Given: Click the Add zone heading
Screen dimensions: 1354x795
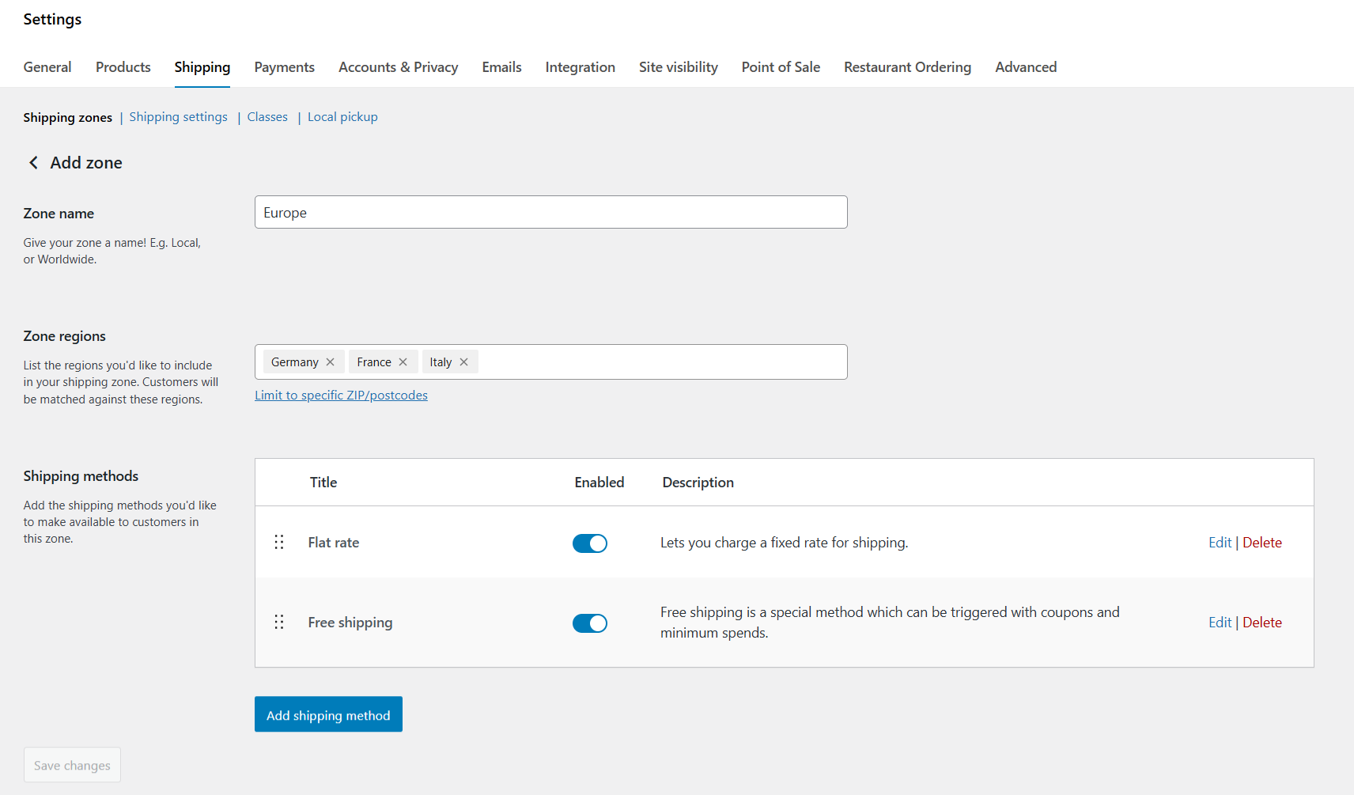Looking at the screenshot, I should (x=86, y=163).
